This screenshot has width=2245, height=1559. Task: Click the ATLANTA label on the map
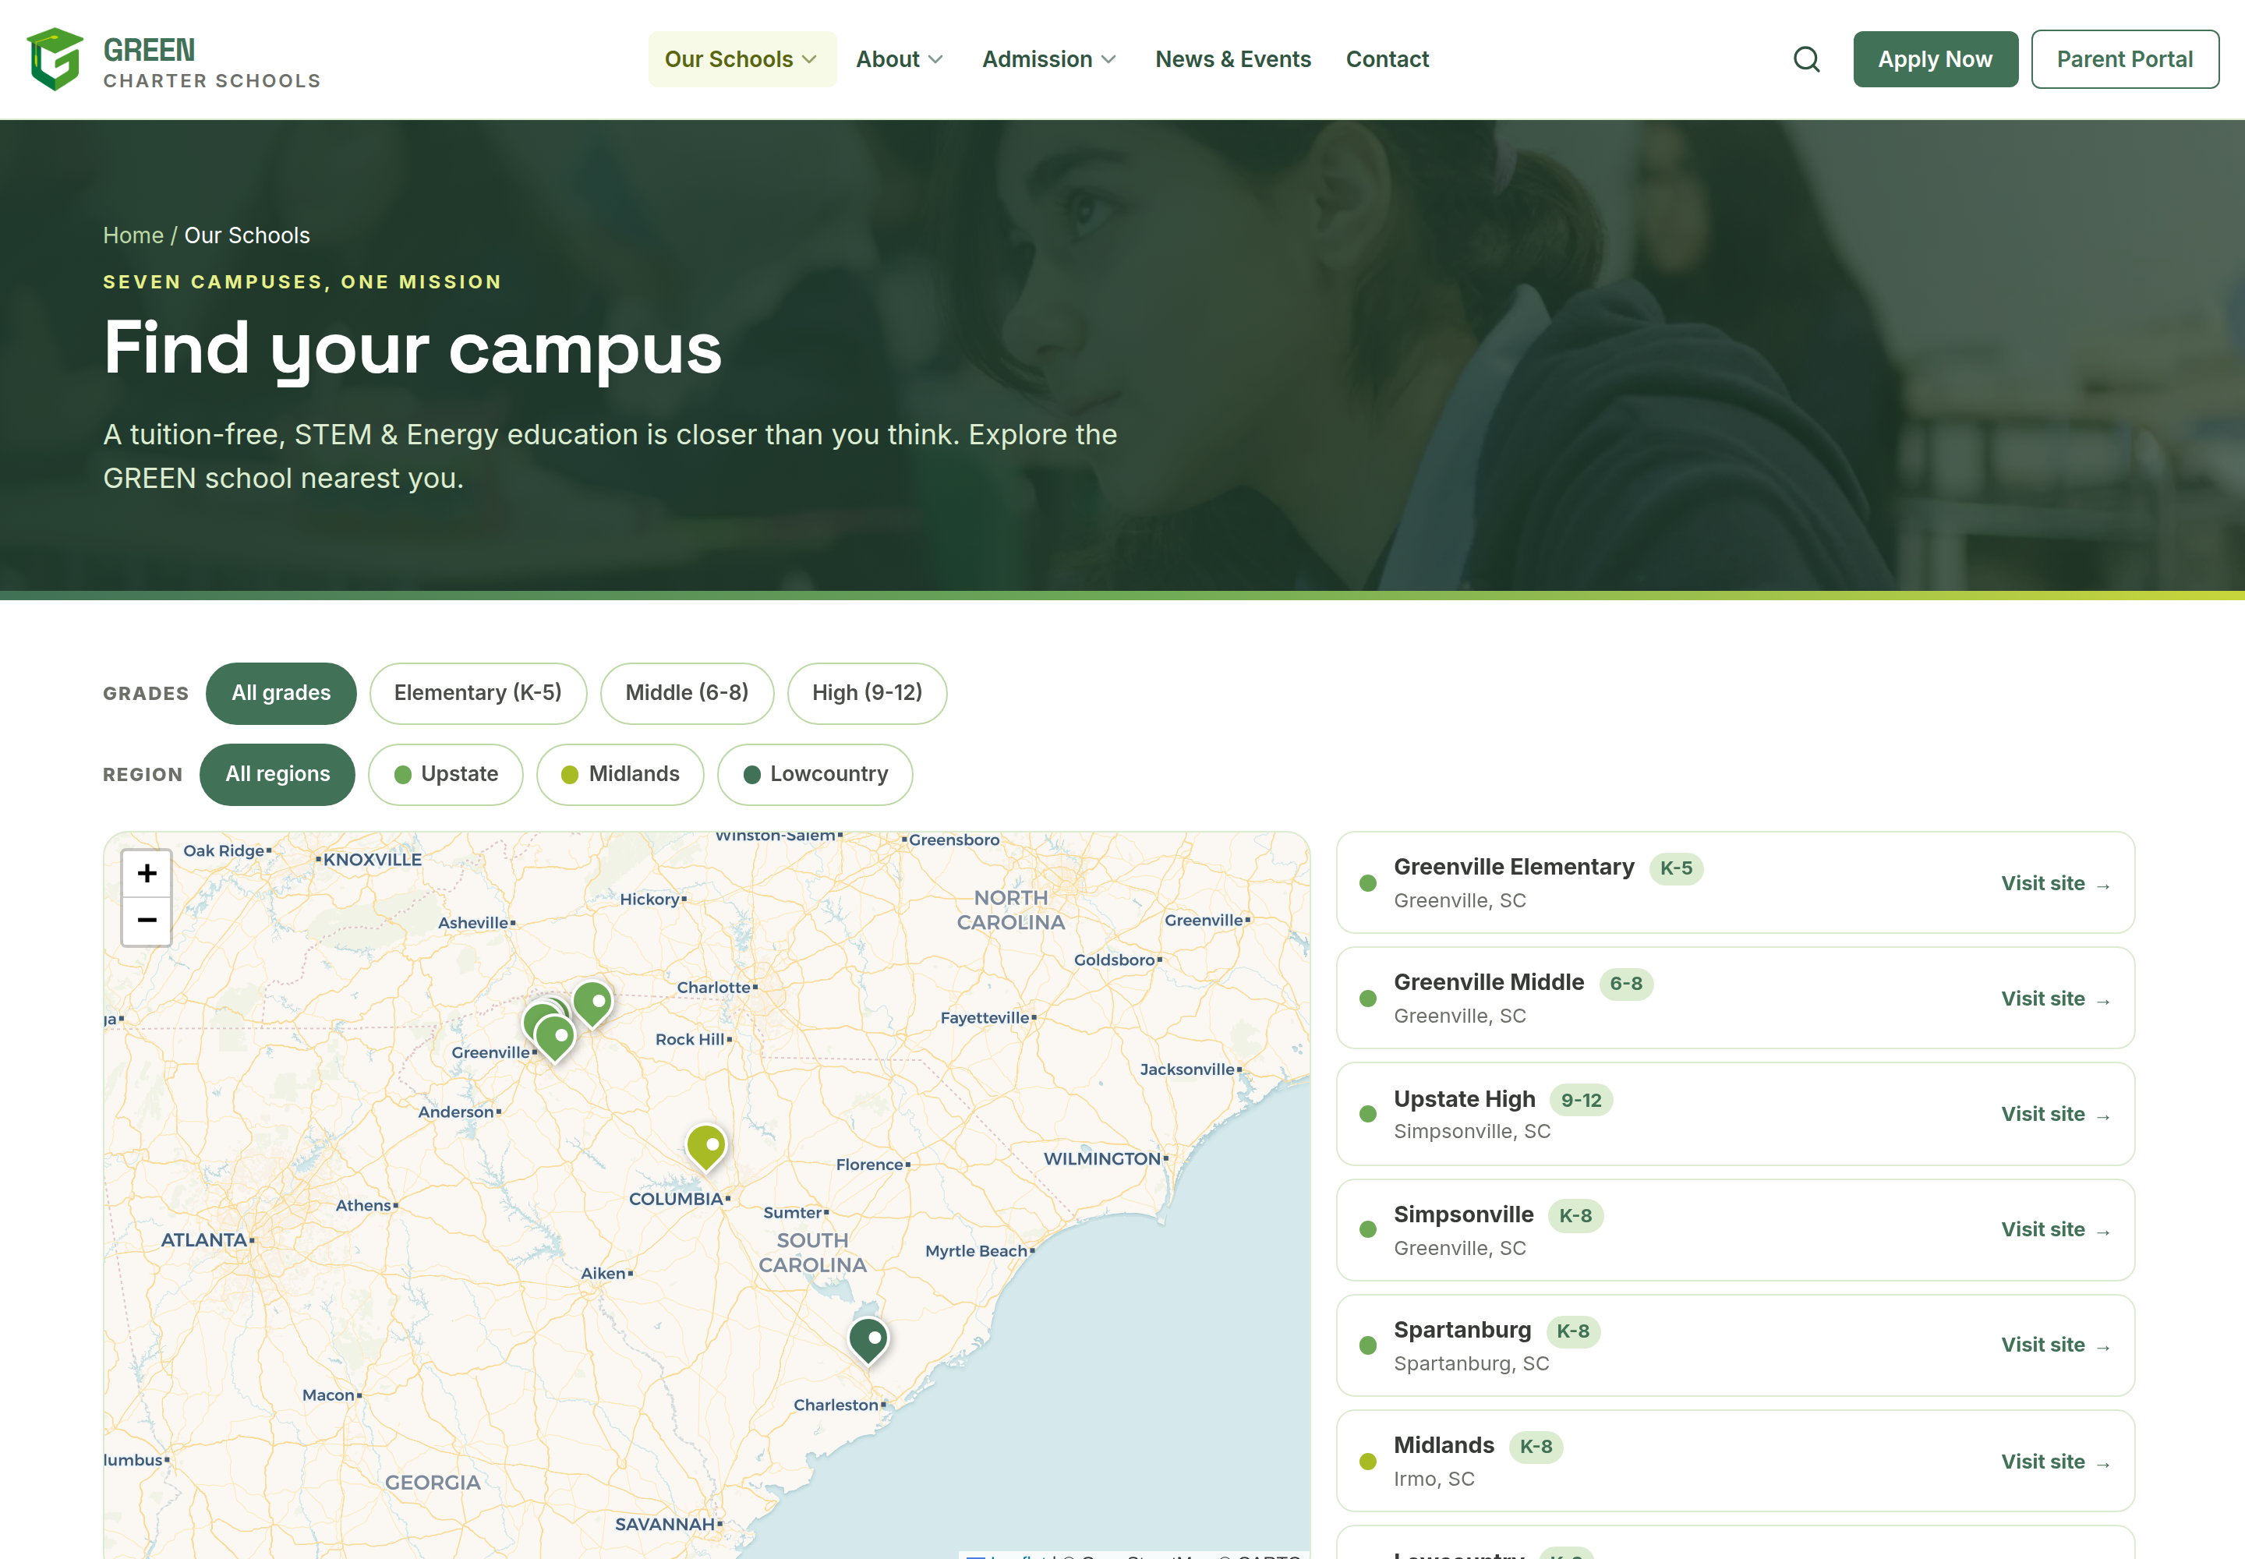pos(203,1240)
